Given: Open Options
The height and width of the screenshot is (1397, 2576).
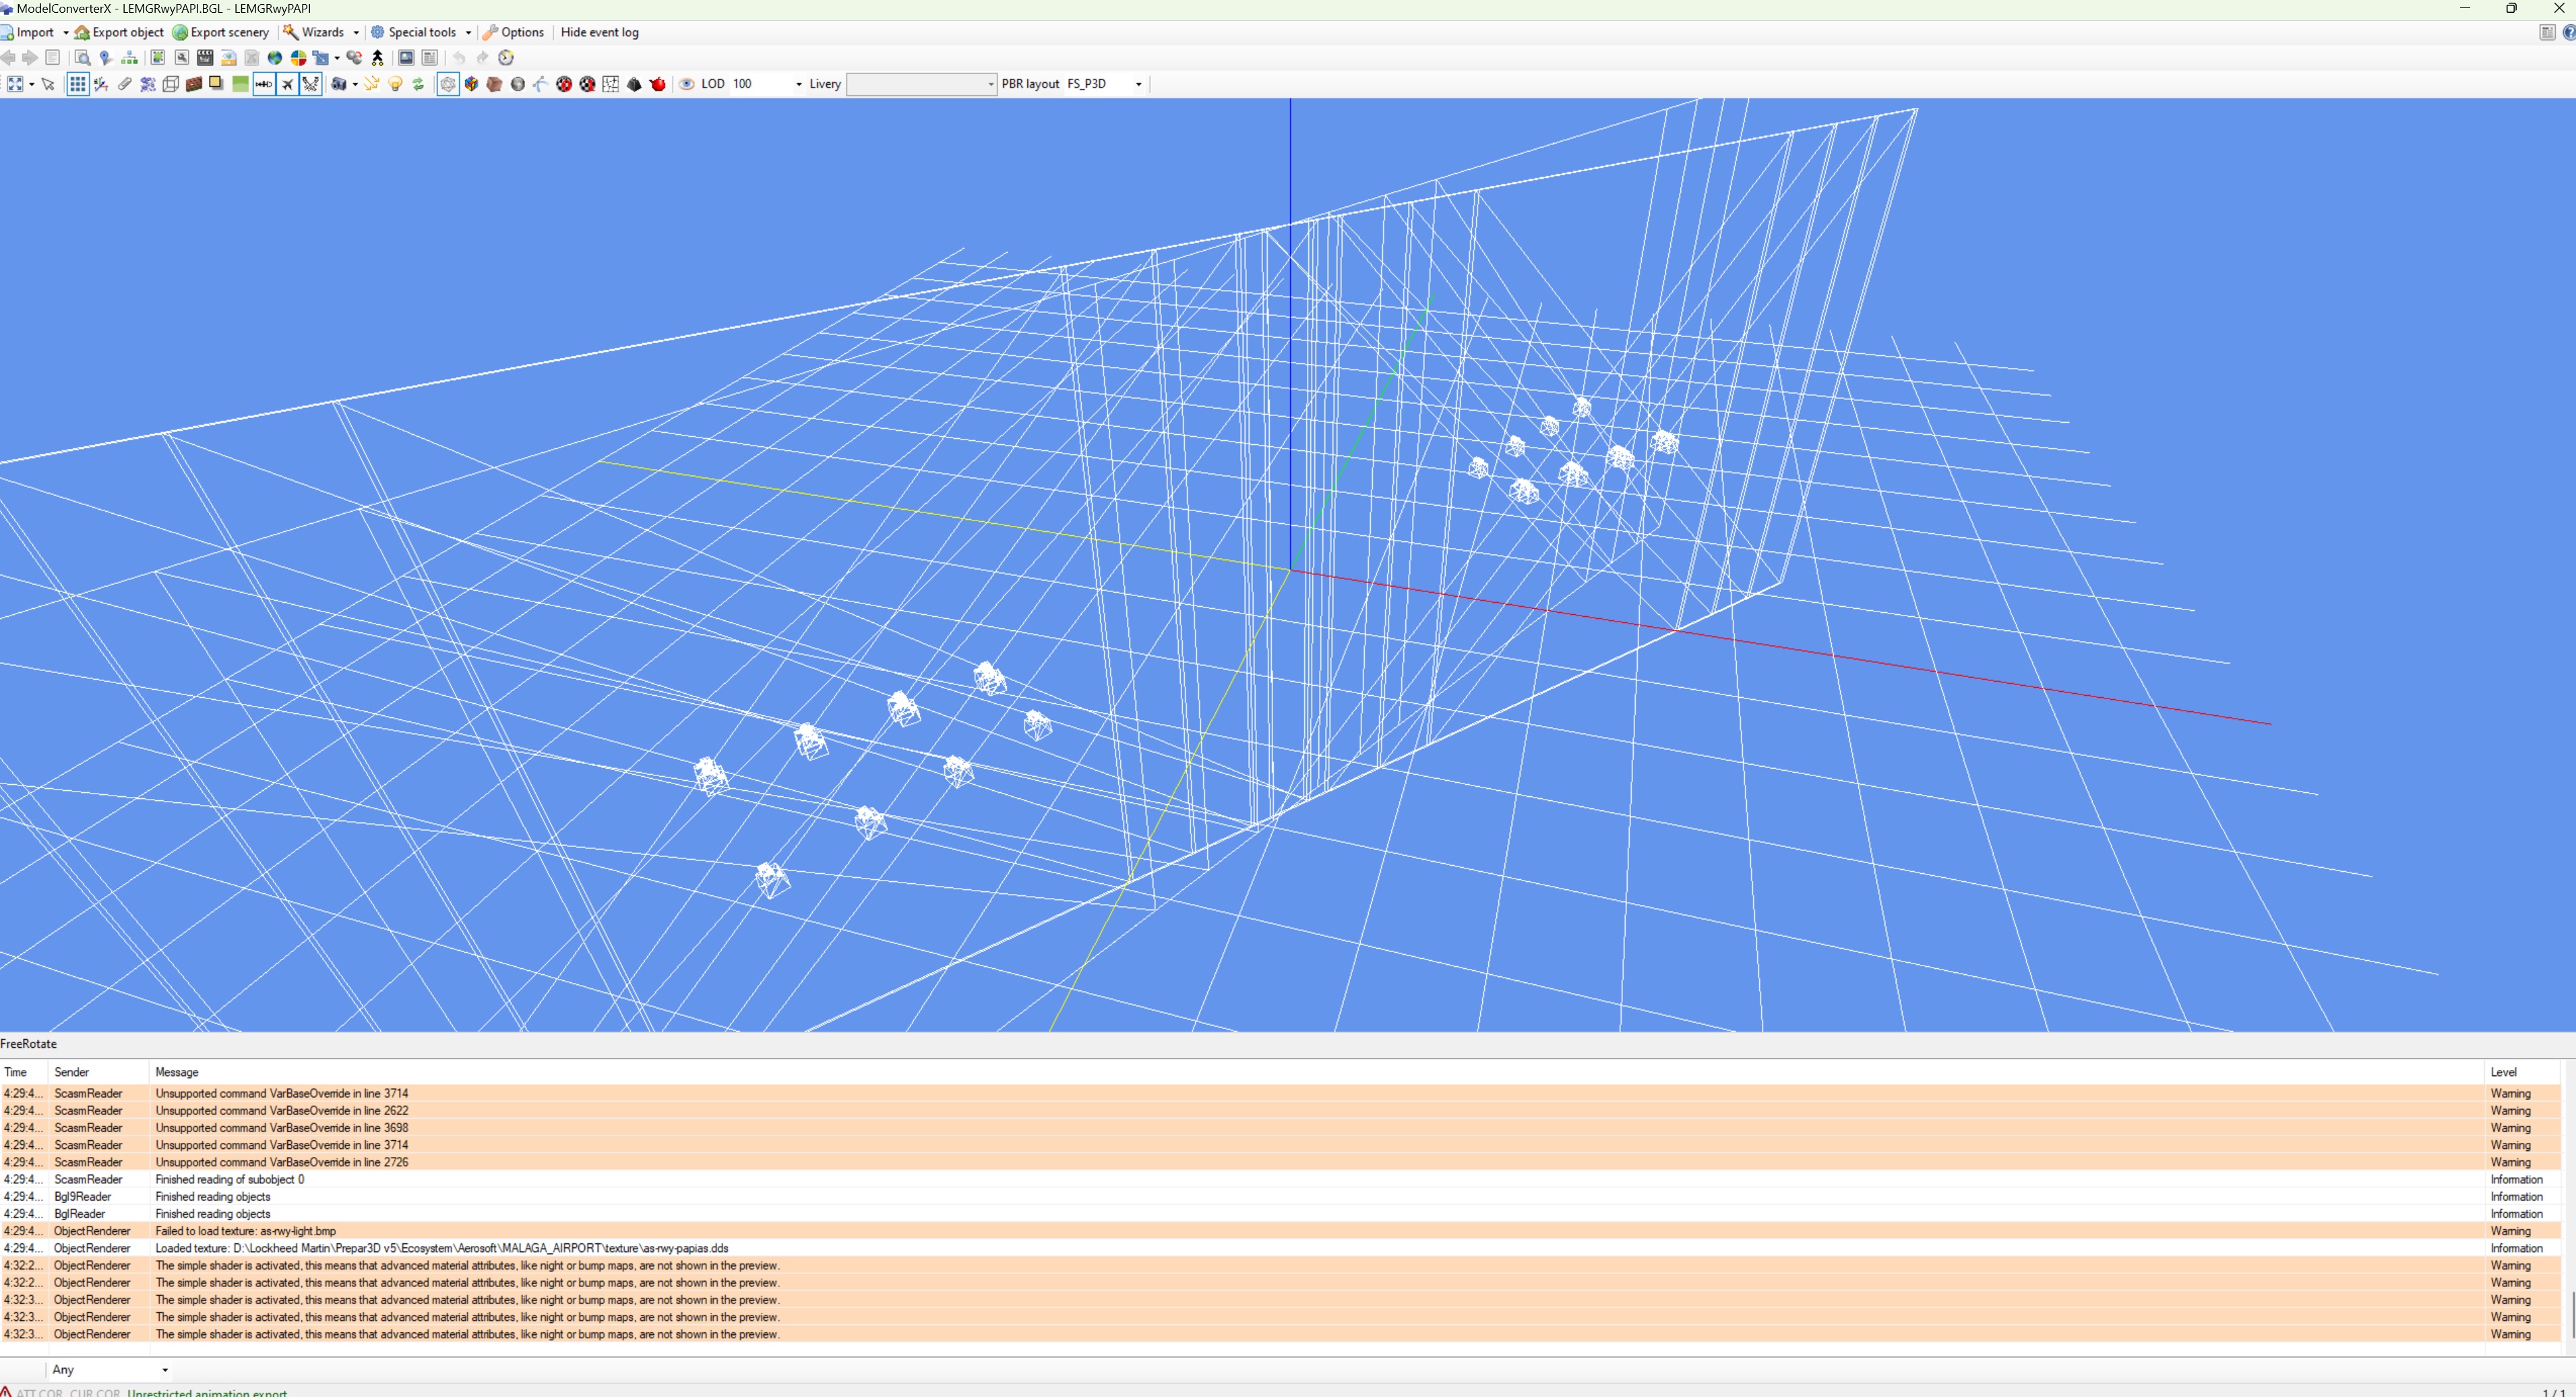Looking at the screenshot, I should tap(514, 32).
